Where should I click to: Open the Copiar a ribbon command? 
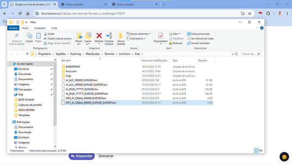[88, 39]
